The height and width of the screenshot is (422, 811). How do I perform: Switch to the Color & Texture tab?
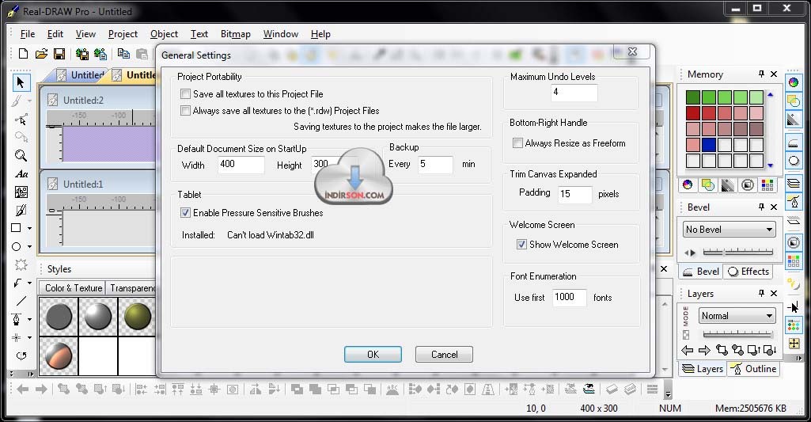click(74, 288)
